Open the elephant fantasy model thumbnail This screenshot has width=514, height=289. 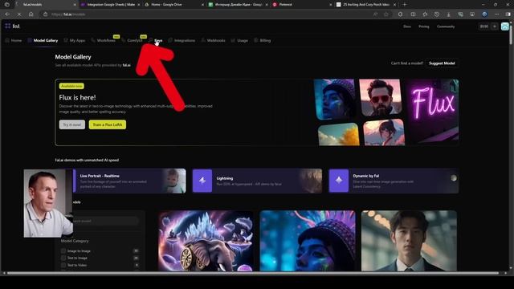coord(206,241)
